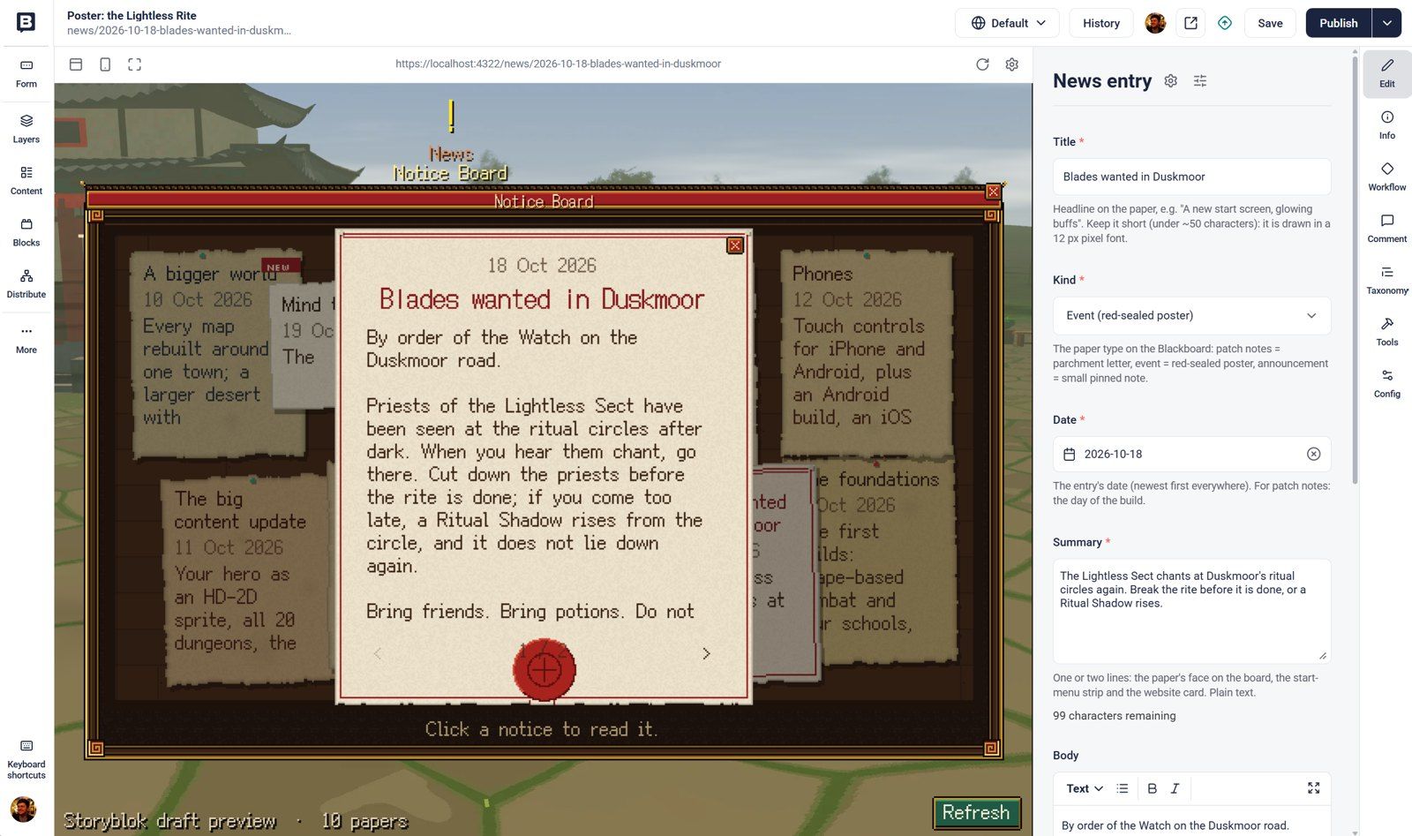Open the Distribute section

[x=26, y=284]
